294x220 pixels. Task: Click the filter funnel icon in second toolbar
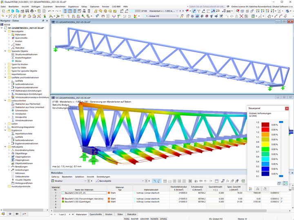pyautogui.click(x=97, y=16)
